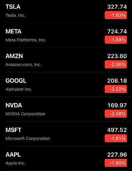This screenshot has height=171, width=132.
Task: Click Microsoft Corporation company name
Action: [x=28, y=139]
